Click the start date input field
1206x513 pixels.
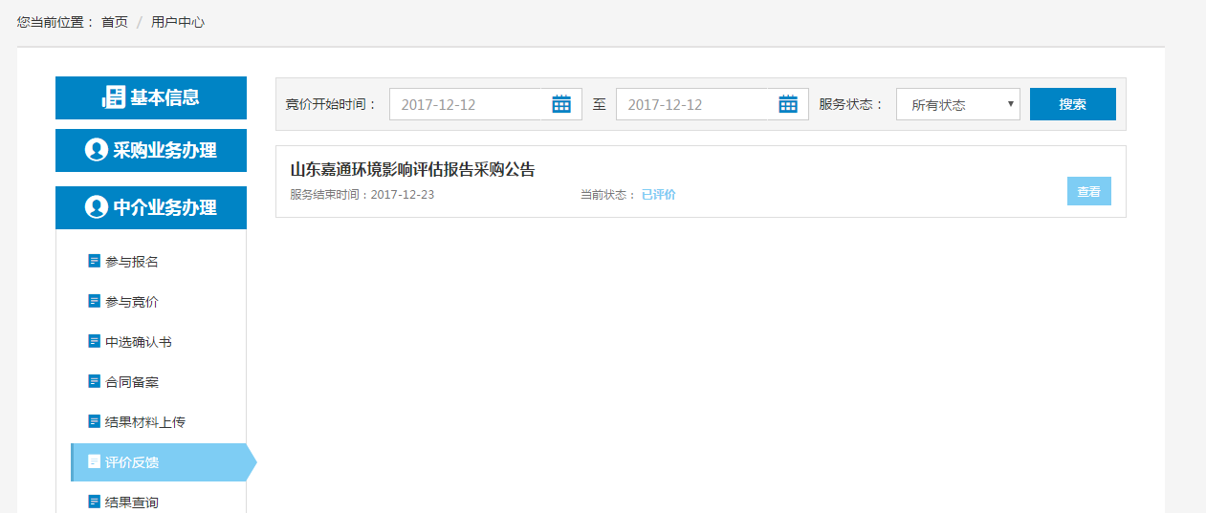(467, 104)
